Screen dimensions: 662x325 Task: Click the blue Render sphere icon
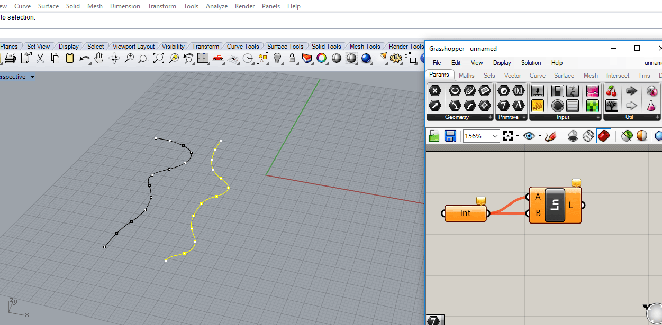tap(366, 58)
